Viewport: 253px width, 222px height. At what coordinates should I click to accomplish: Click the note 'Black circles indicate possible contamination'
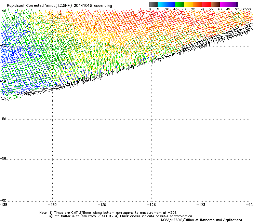click(x=156, y=216)
